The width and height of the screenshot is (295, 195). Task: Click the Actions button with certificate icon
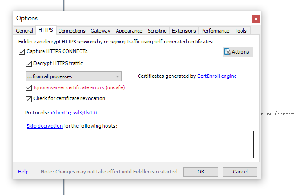tap(238, 52)
